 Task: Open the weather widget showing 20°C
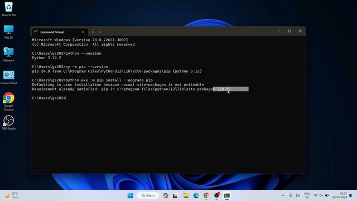[11, 195]
